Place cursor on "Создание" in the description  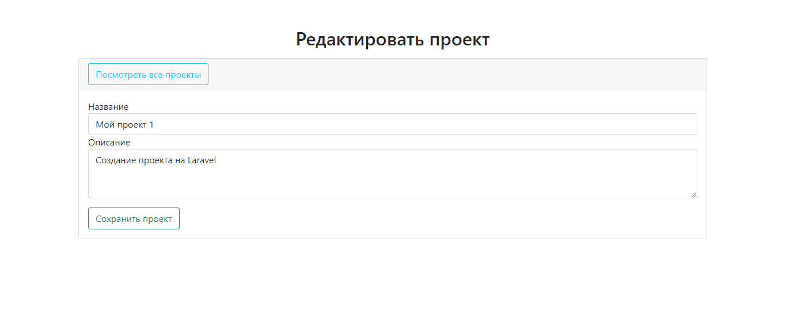click(x=116, y=161)
